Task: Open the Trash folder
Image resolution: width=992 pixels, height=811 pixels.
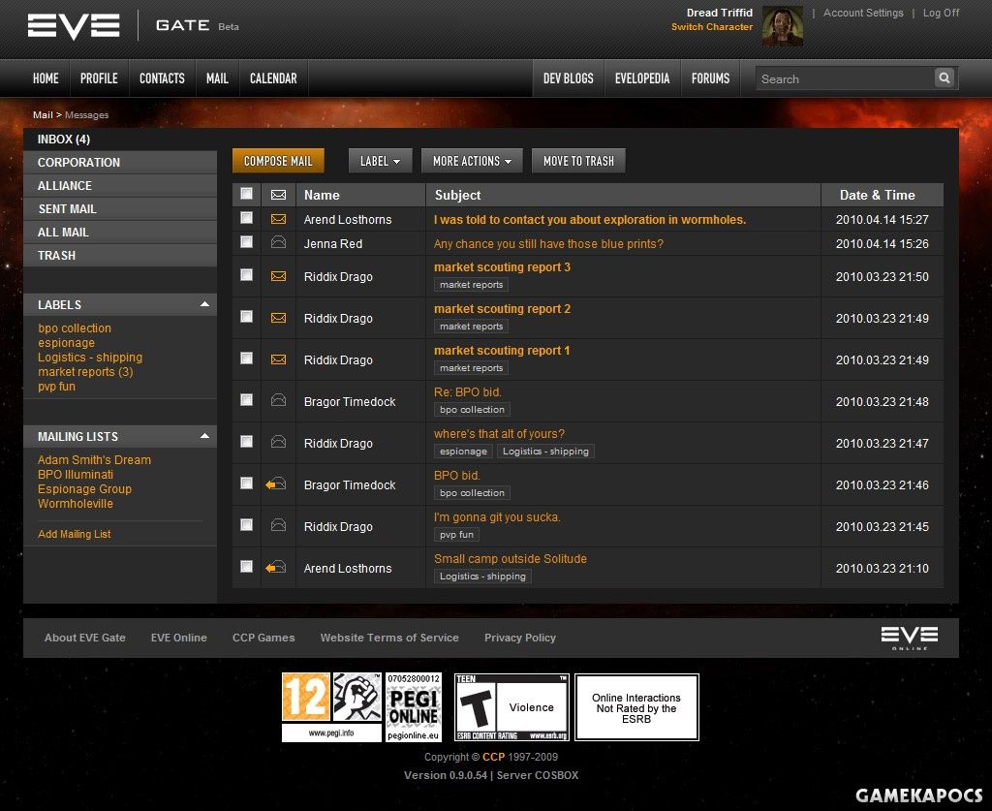Action: click(120, 256)
